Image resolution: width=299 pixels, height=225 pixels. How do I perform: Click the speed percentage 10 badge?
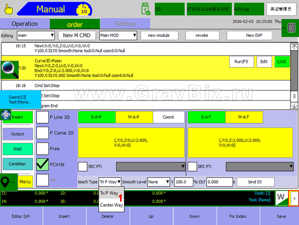(x=84, y=8)
